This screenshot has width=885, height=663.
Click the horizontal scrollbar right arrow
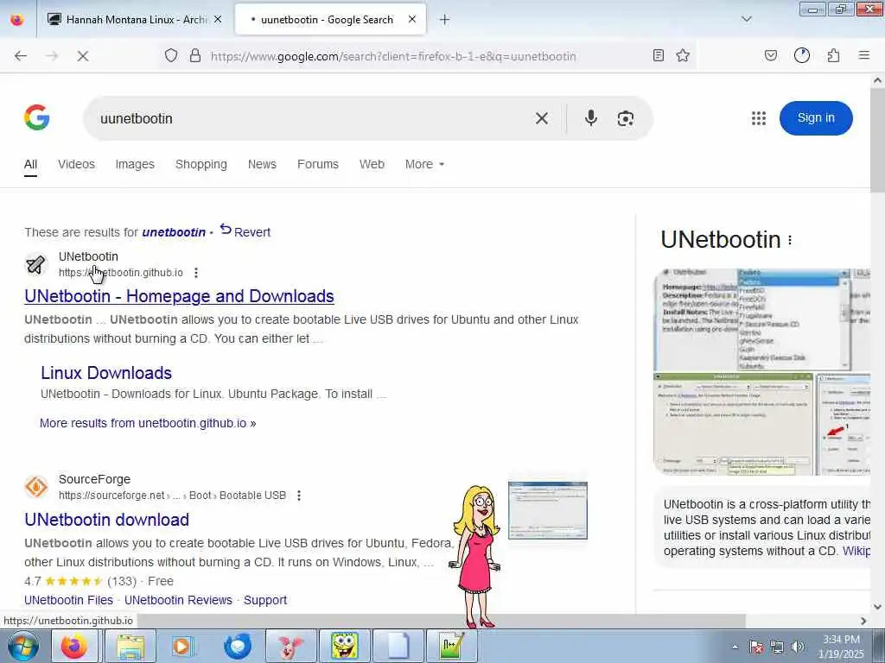863,621
